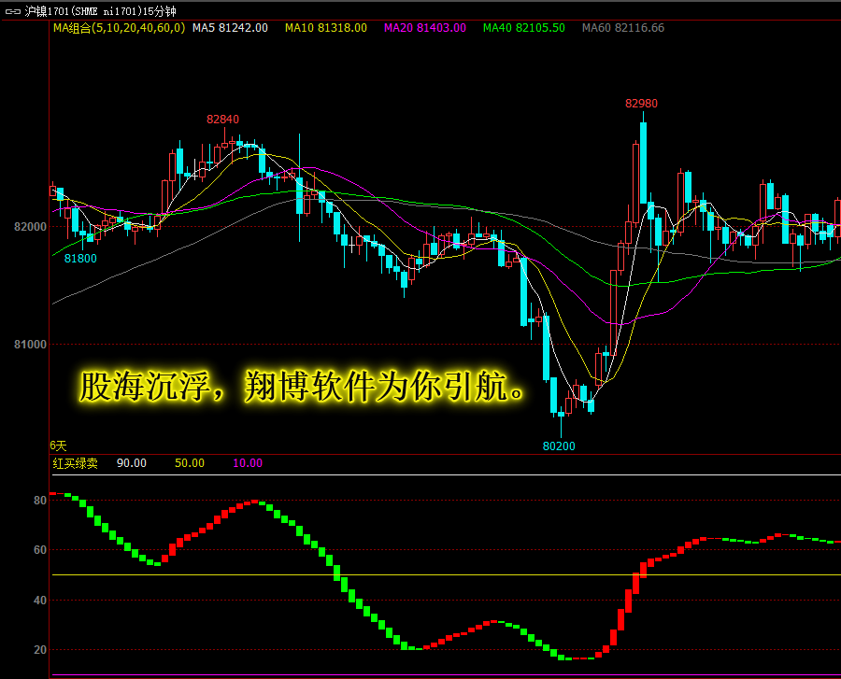Viewport: 841px width, 679px height.
Task: Click the 80200 lowest price label
Action: [559, 446]
